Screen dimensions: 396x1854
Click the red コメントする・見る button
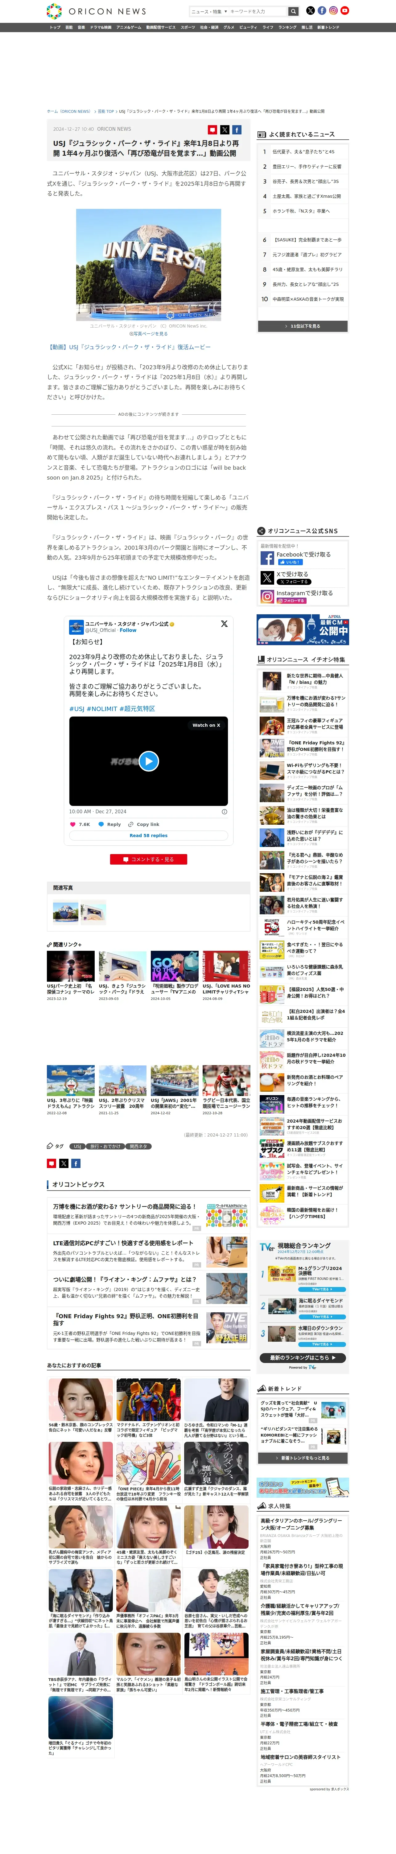(x=149, y=859)
